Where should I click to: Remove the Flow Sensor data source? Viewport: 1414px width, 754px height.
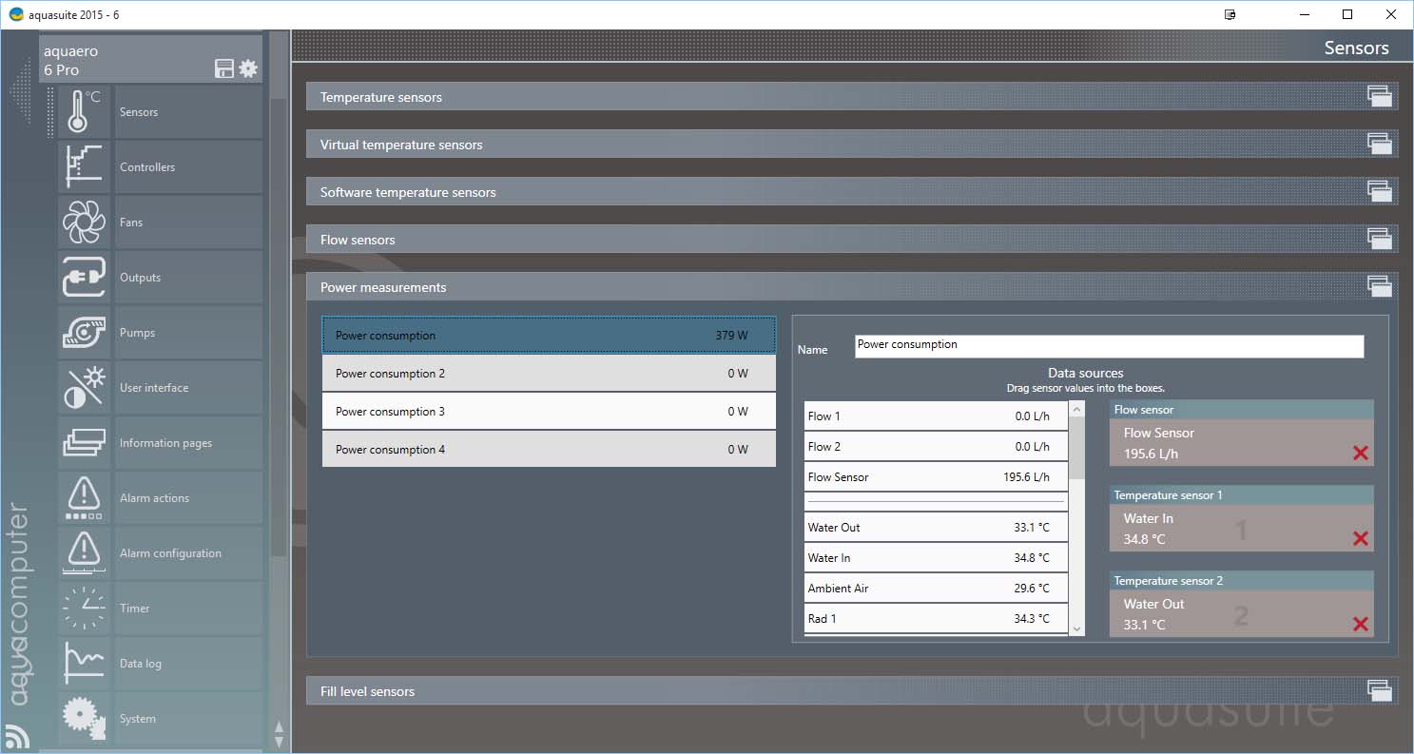point(1360,454)
